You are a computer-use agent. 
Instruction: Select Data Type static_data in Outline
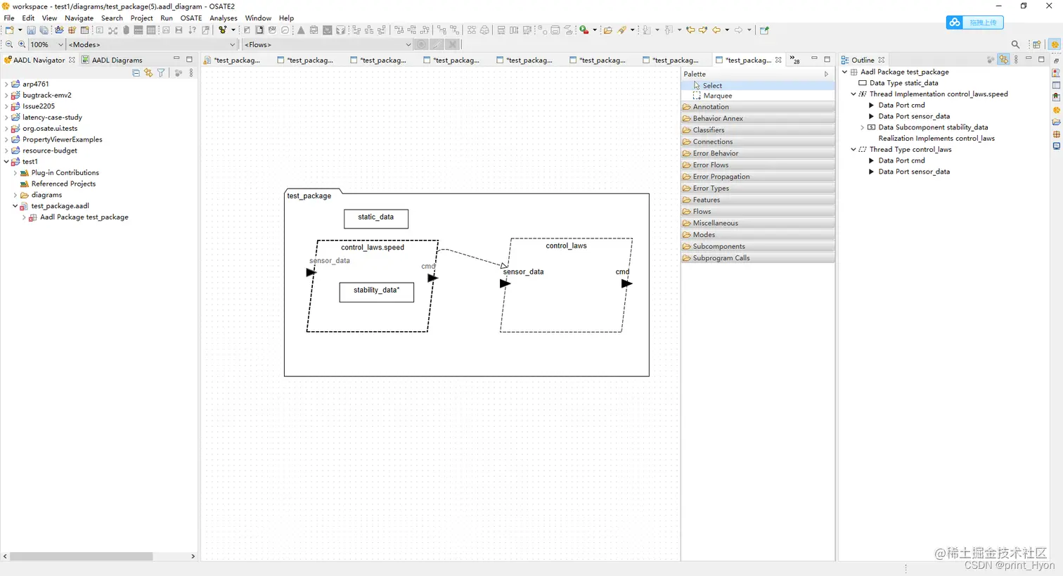click(903, 83)
